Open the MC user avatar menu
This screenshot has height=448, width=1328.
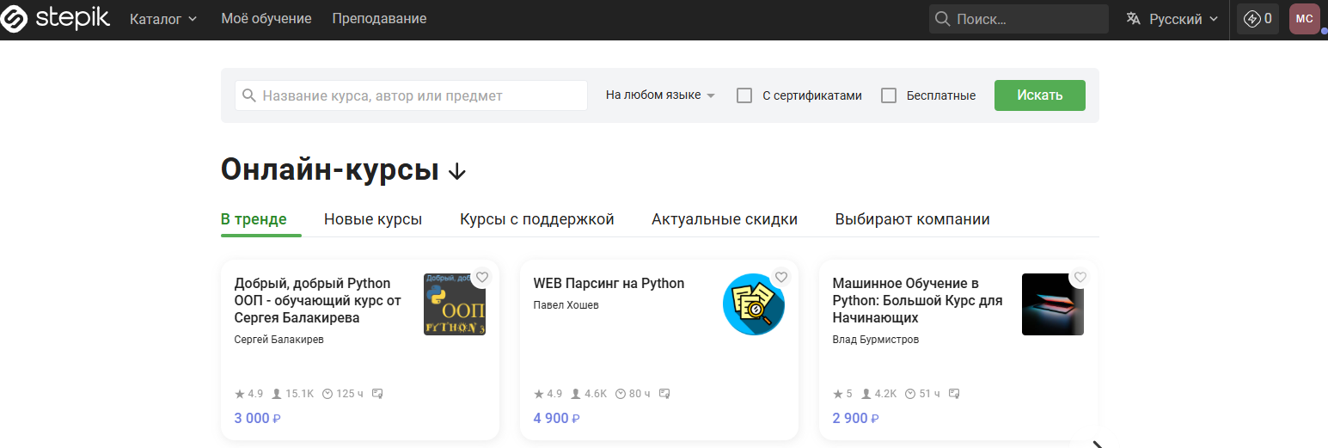[x=1304, y=19]
